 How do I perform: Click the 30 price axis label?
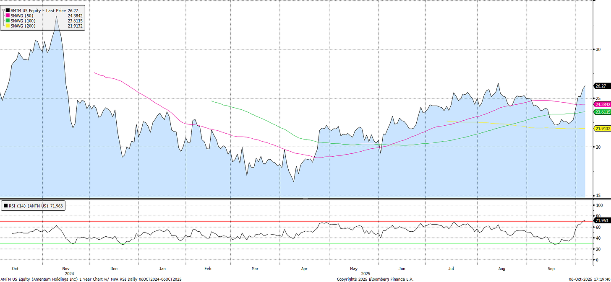(598, 49)
